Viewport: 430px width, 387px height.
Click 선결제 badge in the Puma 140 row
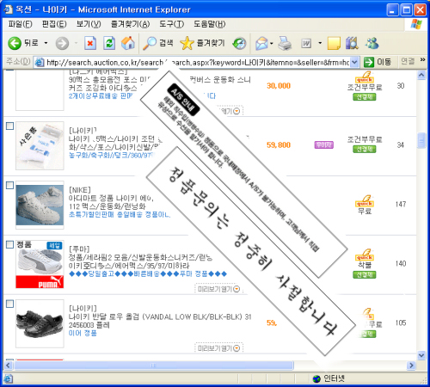point(365,274)
